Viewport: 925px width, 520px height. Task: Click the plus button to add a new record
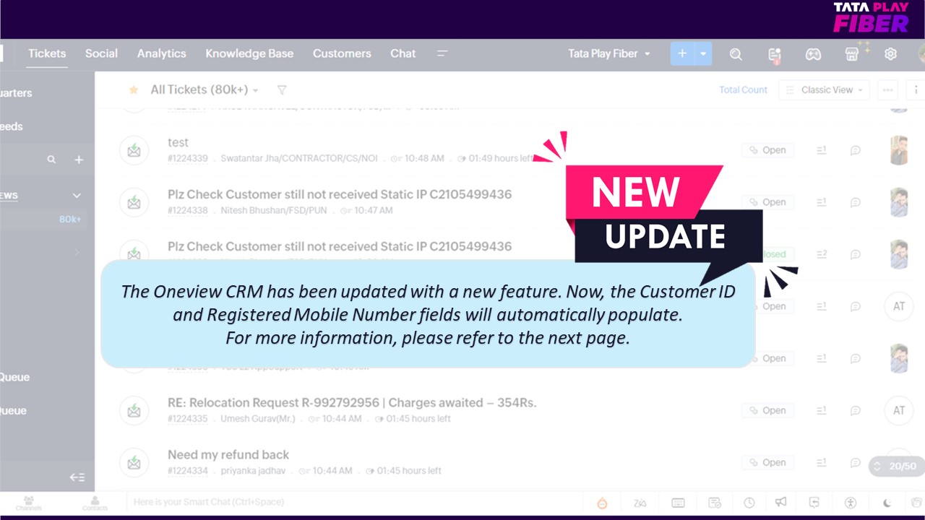(682, 53)
